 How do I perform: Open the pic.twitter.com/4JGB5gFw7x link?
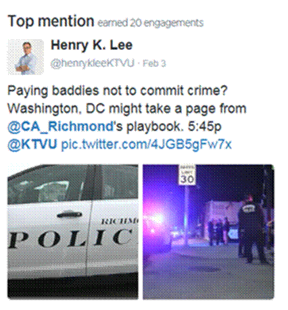(147, 145)
